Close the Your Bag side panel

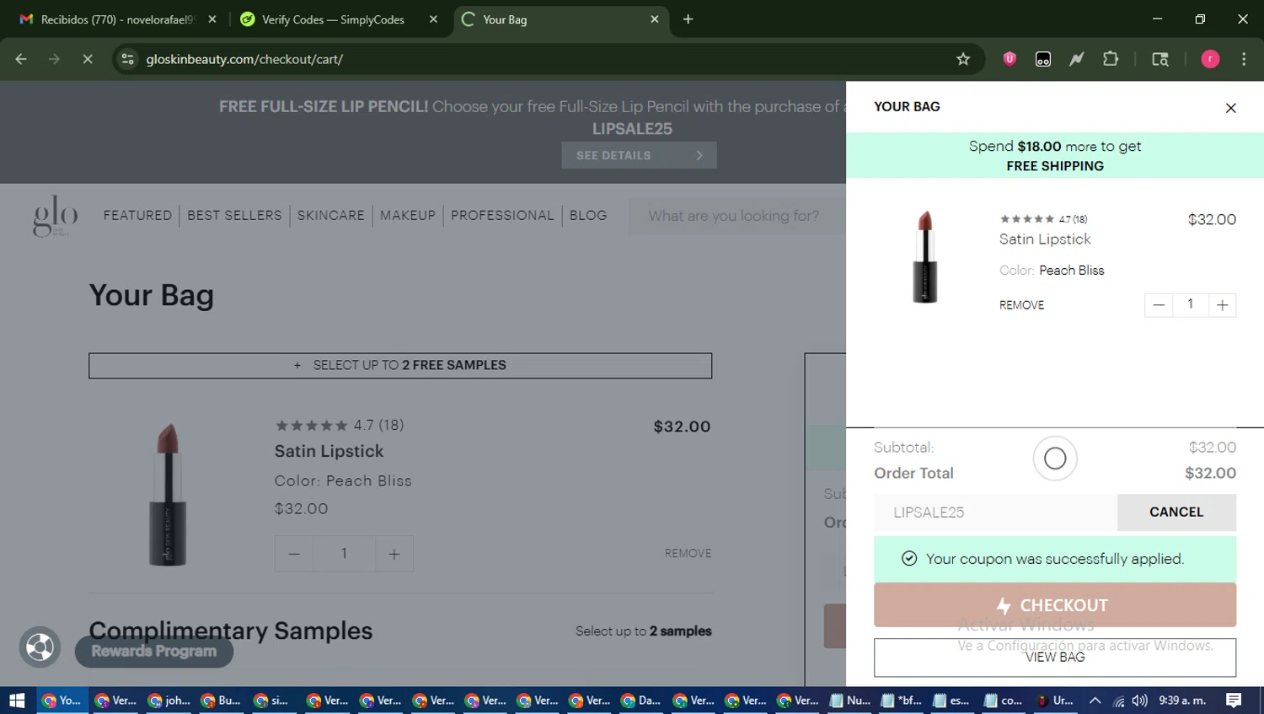(x=1230, y=108)
